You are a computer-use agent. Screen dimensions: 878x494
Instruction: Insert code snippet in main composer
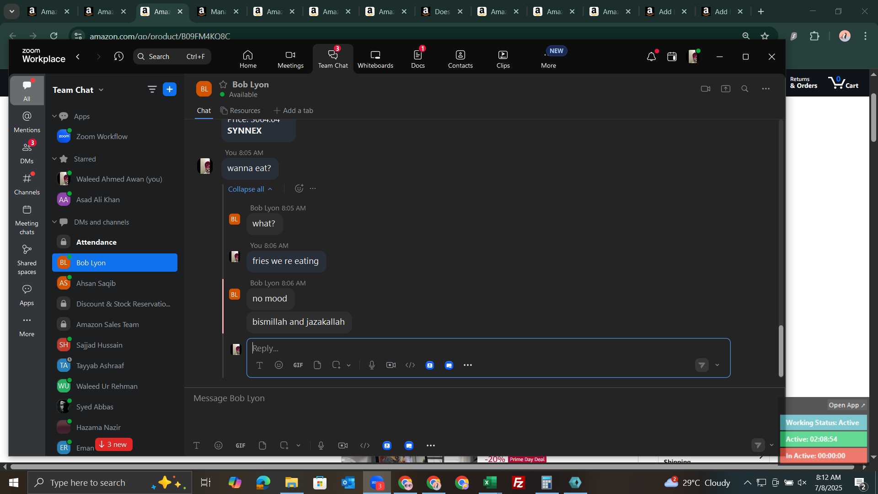coord(365,446)
